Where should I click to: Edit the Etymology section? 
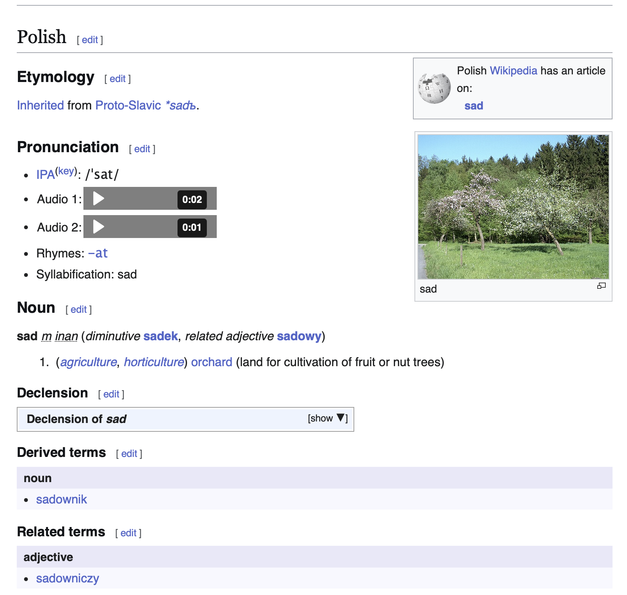tap(118, 79)
